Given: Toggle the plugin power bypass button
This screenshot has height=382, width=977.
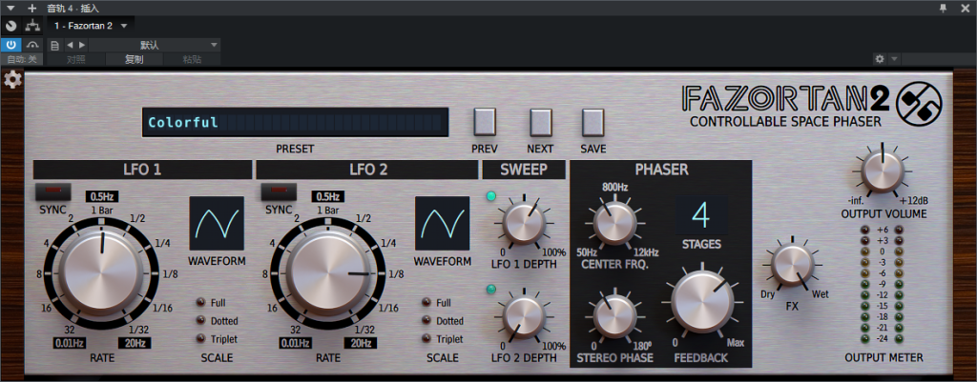Looking at the screenshot, I should tap(10, 45).
